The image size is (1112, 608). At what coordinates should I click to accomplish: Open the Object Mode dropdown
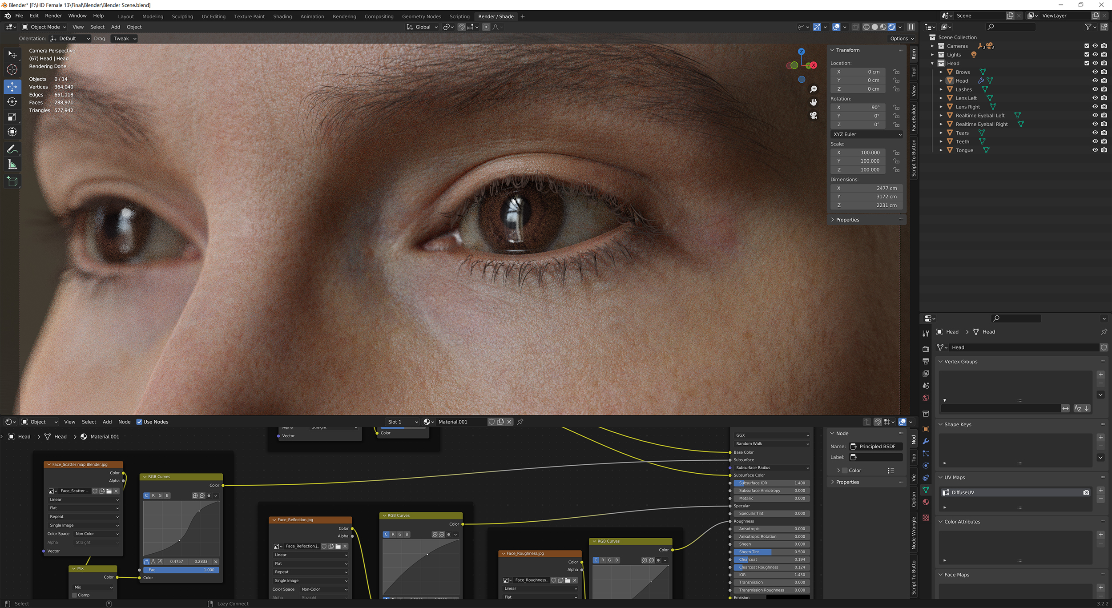pyautogui.click(x=44, y=27)
